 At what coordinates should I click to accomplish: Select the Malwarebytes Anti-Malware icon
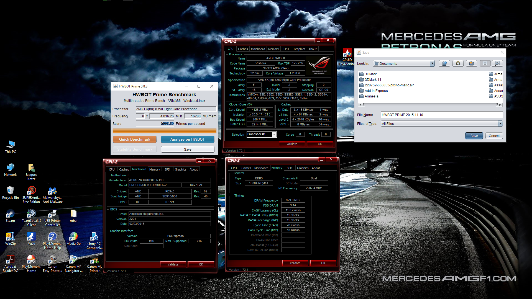pos(53,195)
